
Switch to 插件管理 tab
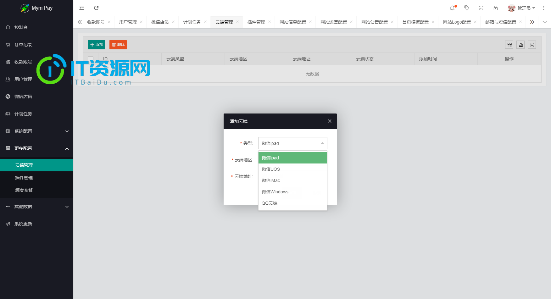(x=256, y=22)
